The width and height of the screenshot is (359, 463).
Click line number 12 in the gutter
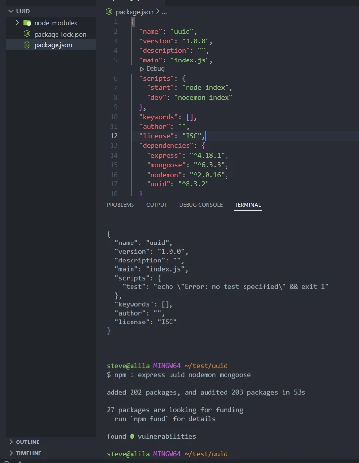click(114, 136)
